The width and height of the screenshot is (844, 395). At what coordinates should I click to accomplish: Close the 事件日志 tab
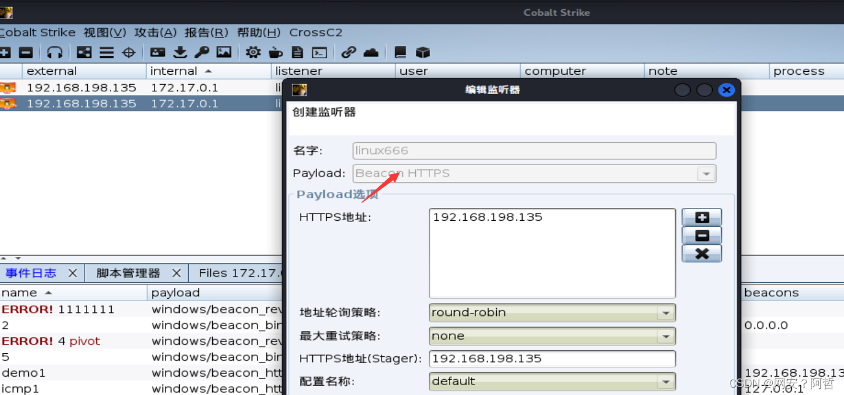[72, 273]
